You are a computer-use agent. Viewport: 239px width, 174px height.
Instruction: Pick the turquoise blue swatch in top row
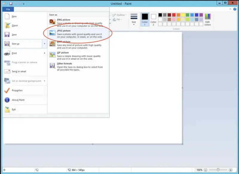pyautogui.click(x=192, y=15)
